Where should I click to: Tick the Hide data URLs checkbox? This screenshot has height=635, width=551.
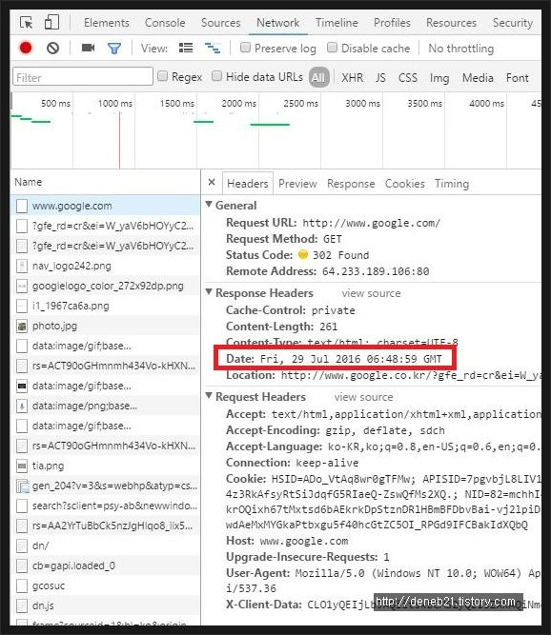tap(217, 76)
